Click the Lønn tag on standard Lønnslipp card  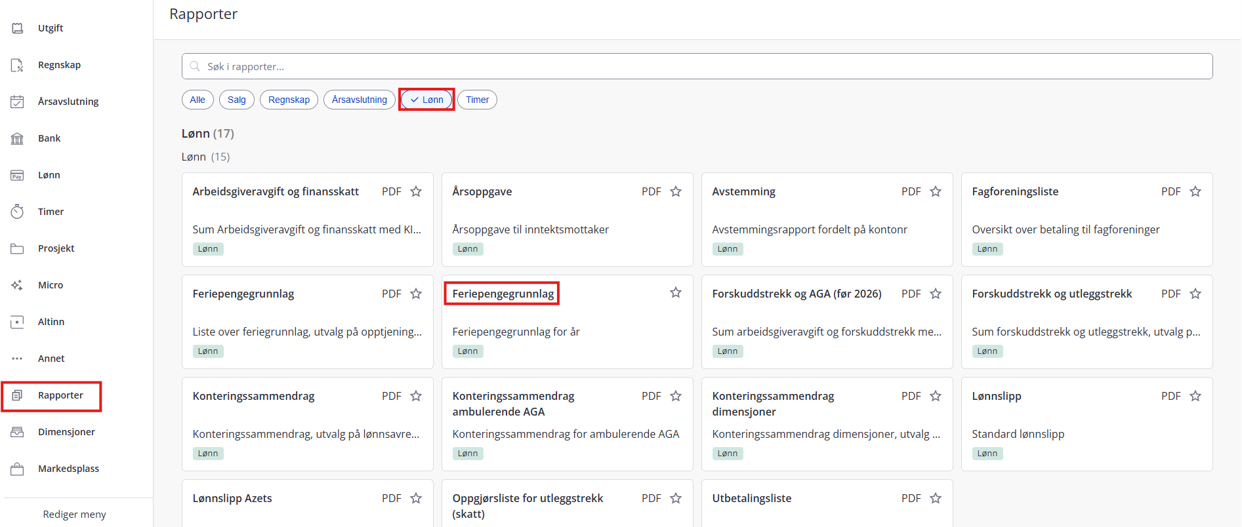click(987, 454)
